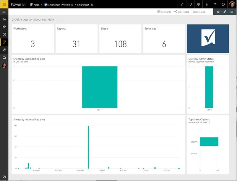This screenshot has height=181, width=237.
Task: Open Shared with me icon
Action: coord(4,50)
